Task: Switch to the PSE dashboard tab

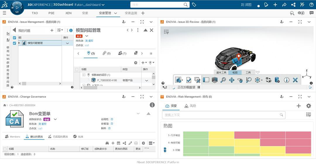Action: [51, 13]
